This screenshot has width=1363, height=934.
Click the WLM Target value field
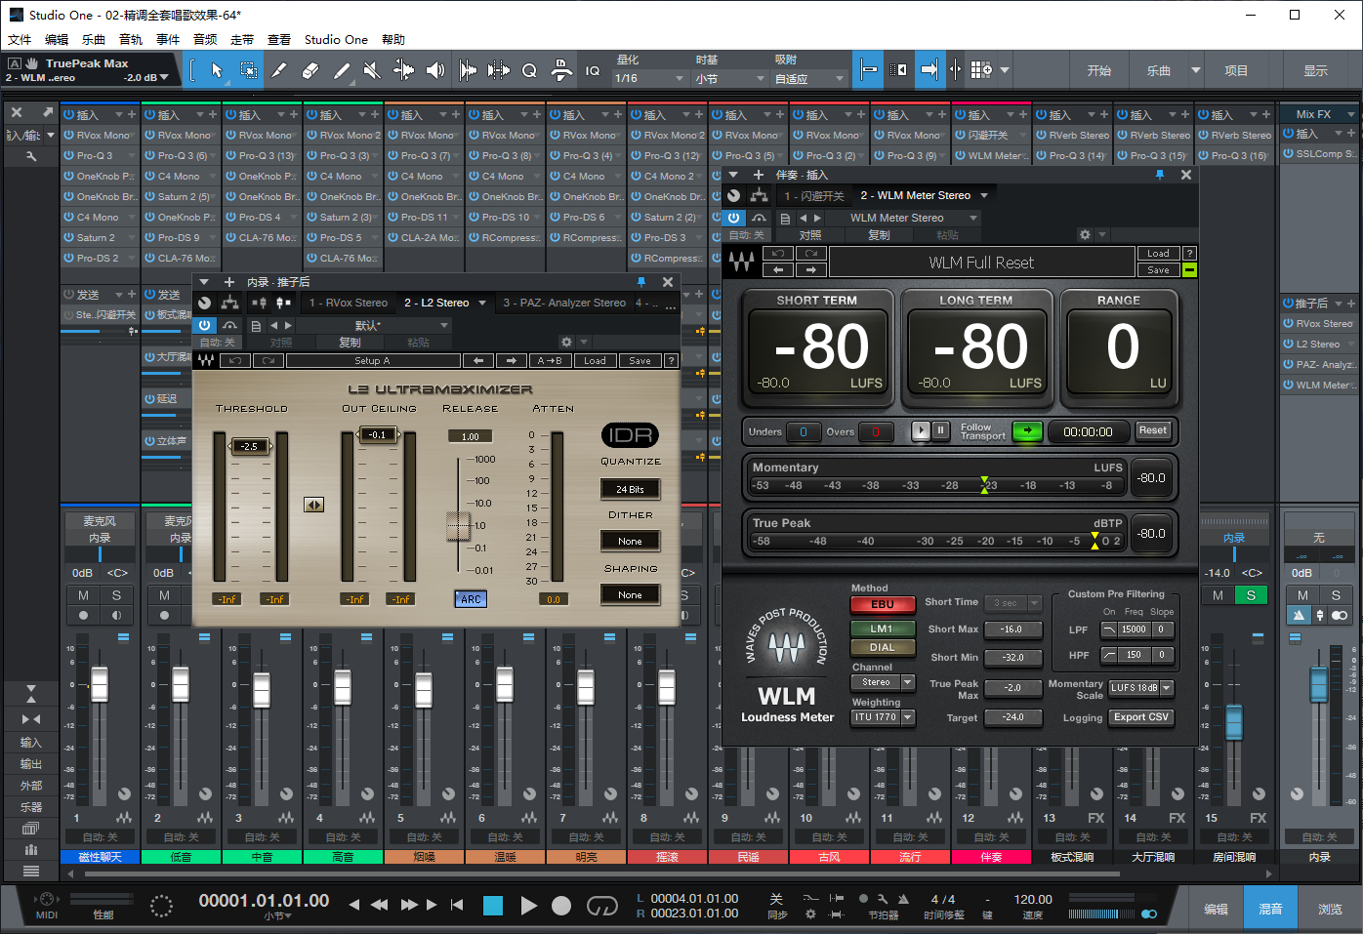pos(1012,717)
